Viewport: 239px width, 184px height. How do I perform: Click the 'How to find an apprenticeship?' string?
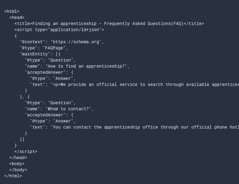[86, 66]
